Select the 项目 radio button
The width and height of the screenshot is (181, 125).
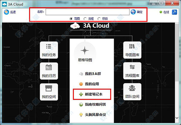pyautogui.click(x=99, y=19)
